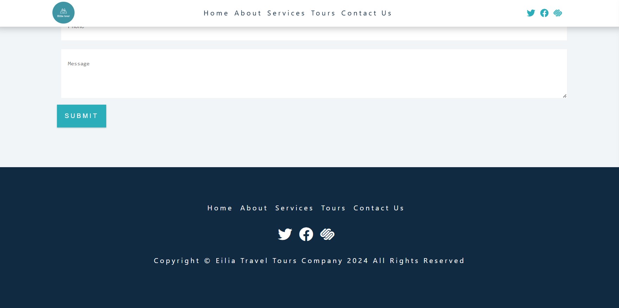Open Tours in the header navigation
The image size is (619, 308).
323,13
